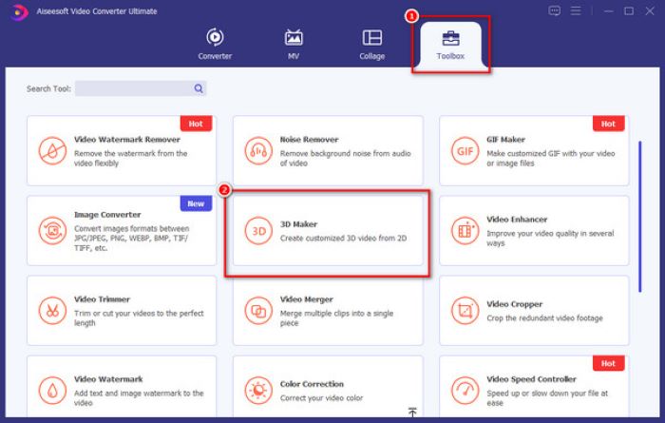The width and height of the screenshot is (665, 423).
Task: Click the Video Enhancer icon
Action: point(465,231)
